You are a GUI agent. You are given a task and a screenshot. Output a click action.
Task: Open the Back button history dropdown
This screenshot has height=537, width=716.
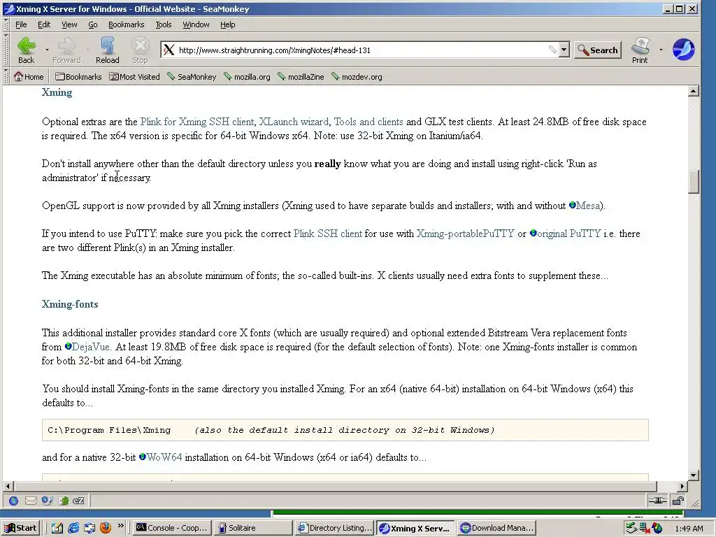coord(47,50)
